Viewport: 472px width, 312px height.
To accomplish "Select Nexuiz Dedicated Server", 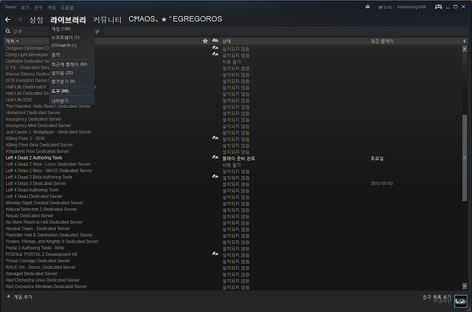I will 29,216.
